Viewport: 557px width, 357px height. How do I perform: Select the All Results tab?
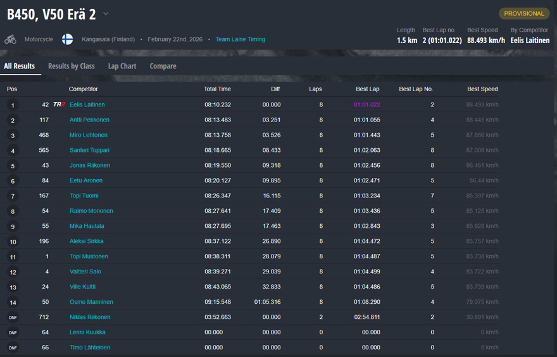[x=20, y=66]
